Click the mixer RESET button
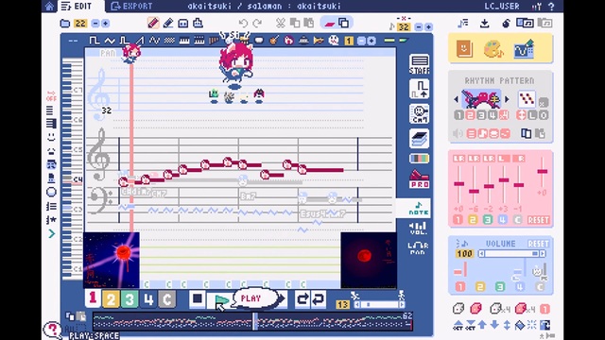The width and height of the screenshot is (605, 340). pos(538,220)
